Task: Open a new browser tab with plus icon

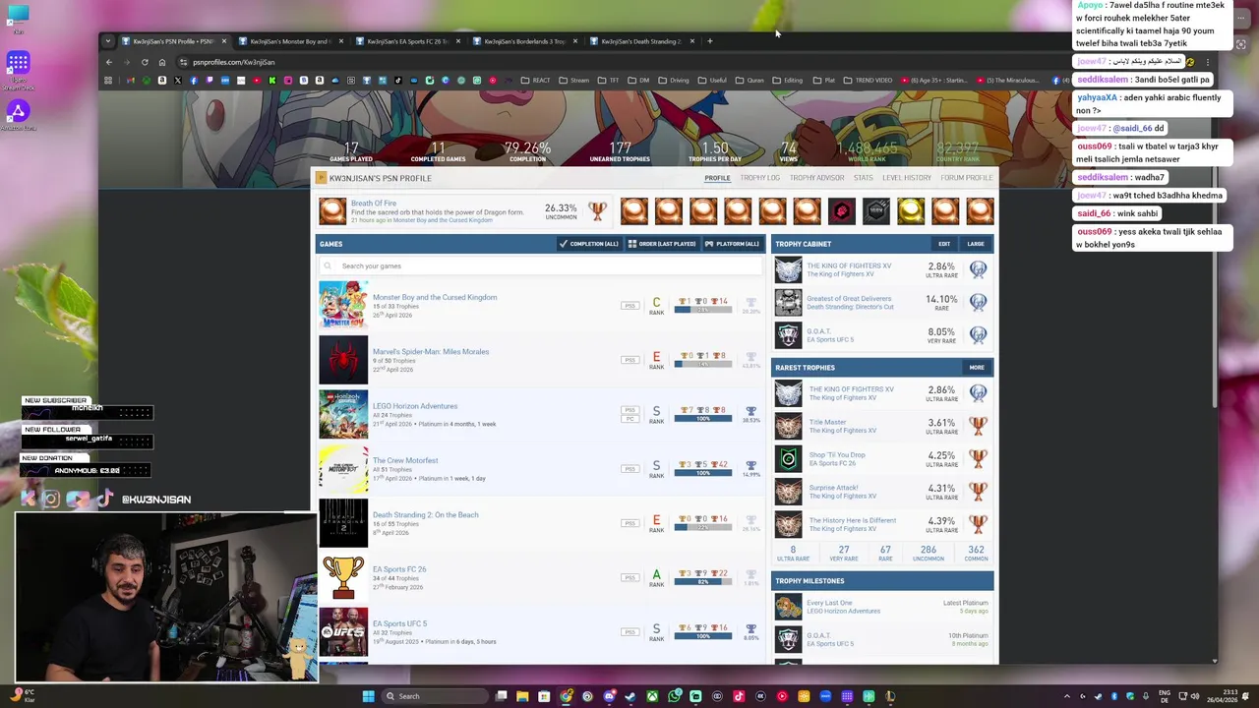Action: (x=710, y=41)
